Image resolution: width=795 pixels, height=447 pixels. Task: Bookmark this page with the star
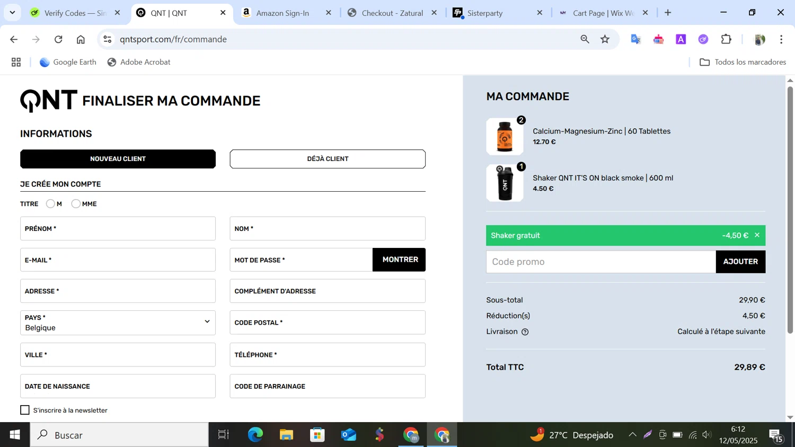605,39
